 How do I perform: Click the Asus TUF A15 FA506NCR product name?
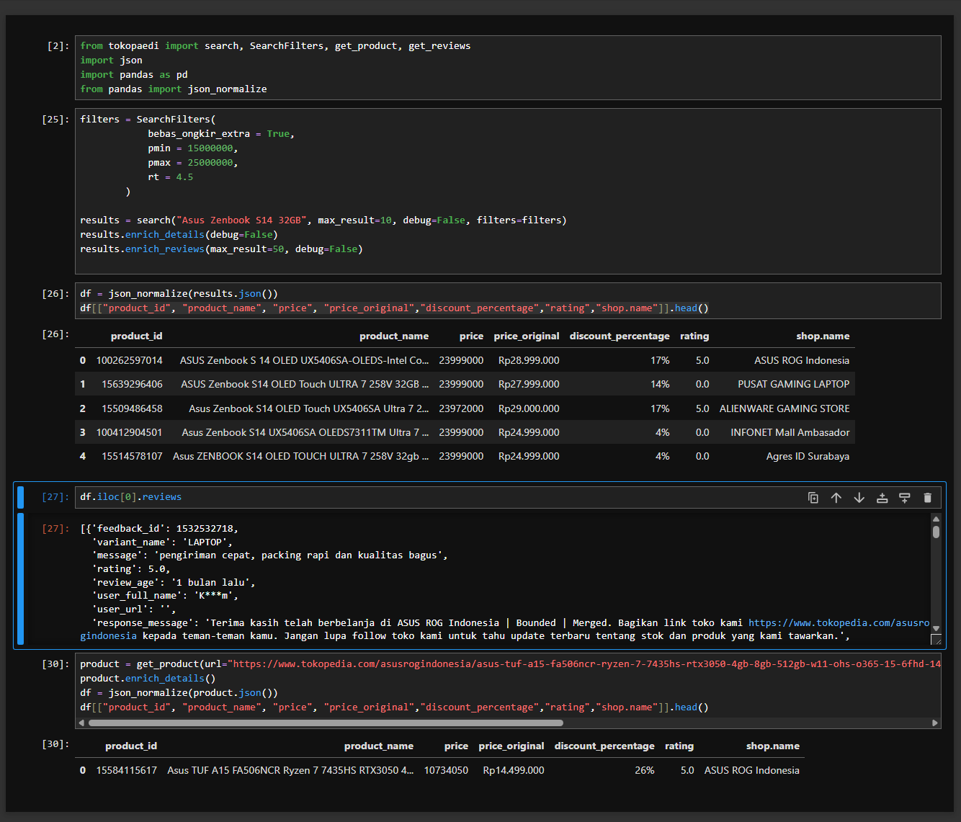click(x=290, y=770)
